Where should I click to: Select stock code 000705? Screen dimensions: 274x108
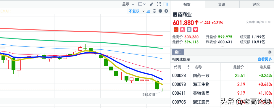click(179, 102)
